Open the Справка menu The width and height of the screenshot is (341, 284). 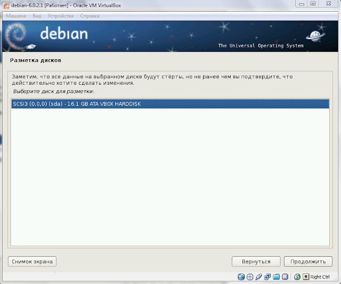(x=90, y=16)
